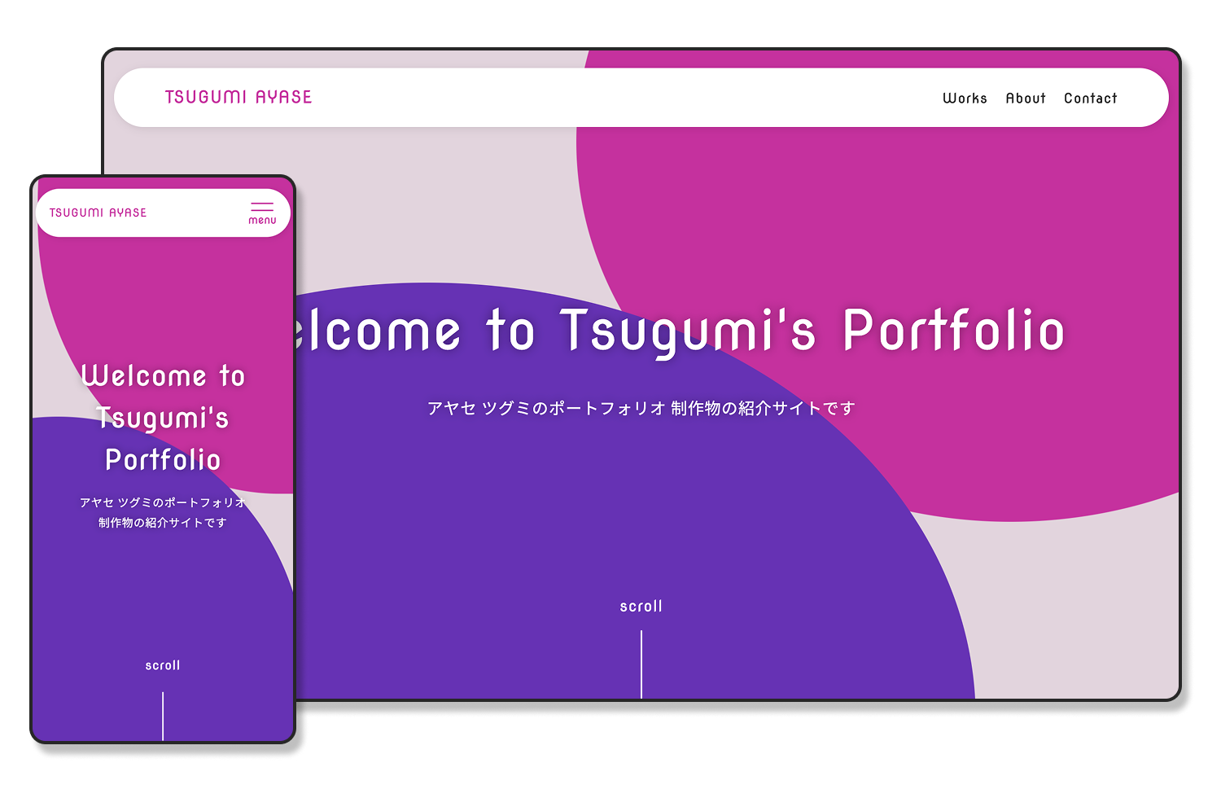The image size is (1221, 798).
Task: Click the desktop 'scroll' label
Action: [x=641, y=607]
